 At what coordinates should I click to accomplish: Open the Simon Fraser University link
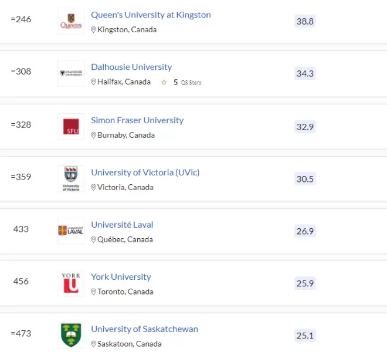click(137, 120)
